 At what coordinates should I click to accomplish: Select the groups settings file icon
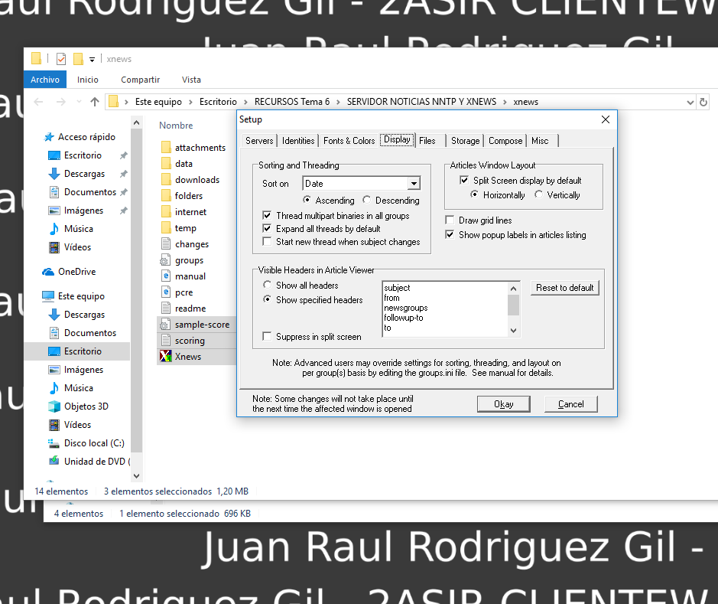pos(165,260)
